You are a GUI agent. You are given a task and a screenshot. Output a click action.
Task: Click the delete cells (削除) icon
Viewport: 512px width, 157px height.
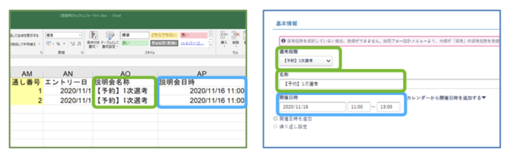235,38
